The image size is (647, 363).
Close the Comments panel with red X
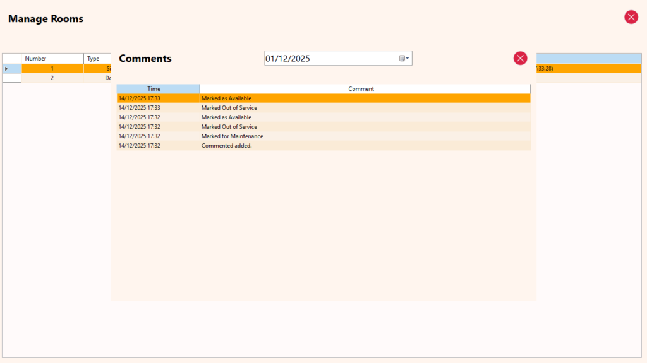pyautogui.click(x=520, y=58)
